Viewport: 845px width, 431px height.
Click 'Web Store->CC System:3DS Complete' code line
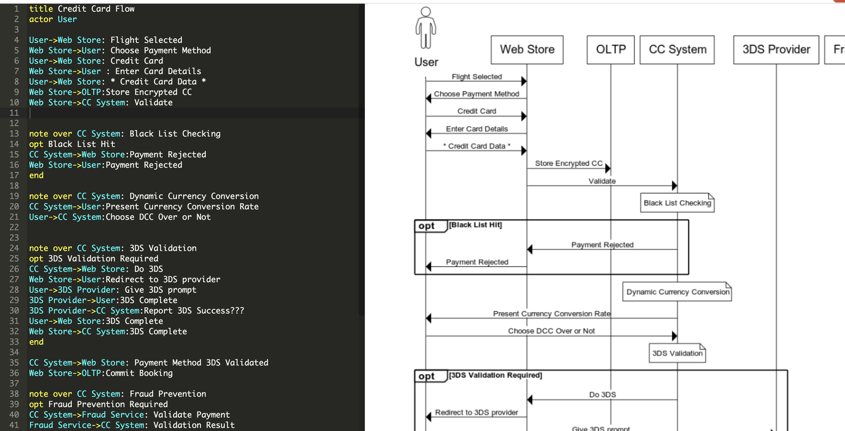pyautogui.click(x=108, y=332)
